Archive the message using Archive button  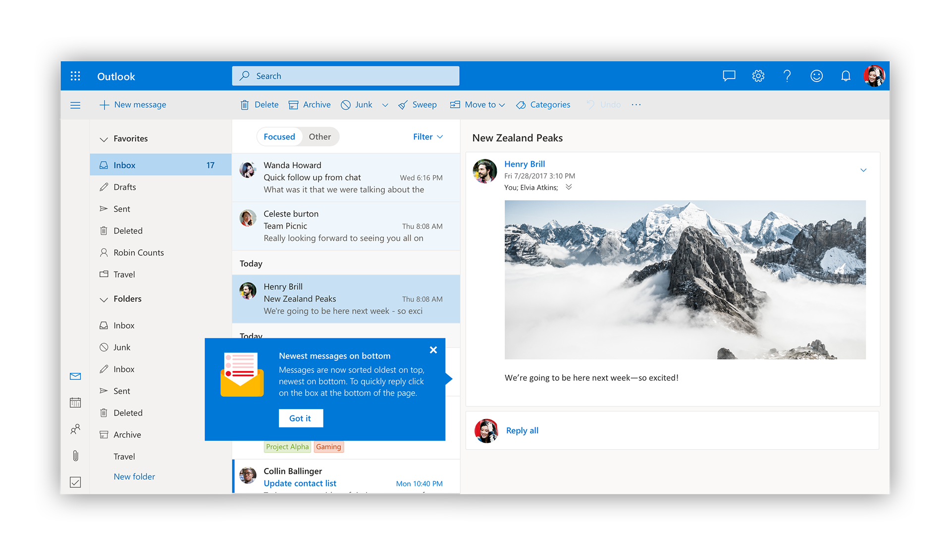pyautogui.click(x=310, y=105)
